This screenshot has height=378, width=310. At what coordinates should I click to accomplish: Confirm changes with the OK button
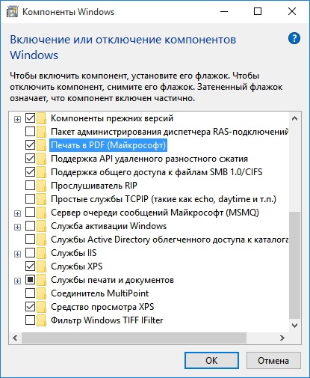[x=211, y=360]
